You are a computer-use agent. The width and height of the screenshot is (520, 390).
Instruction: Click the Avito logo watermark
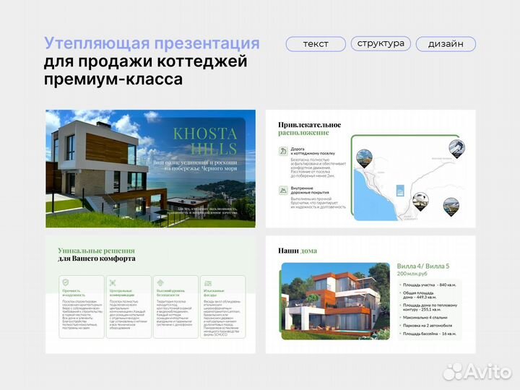pyautogui.click(x=475, y=371)
